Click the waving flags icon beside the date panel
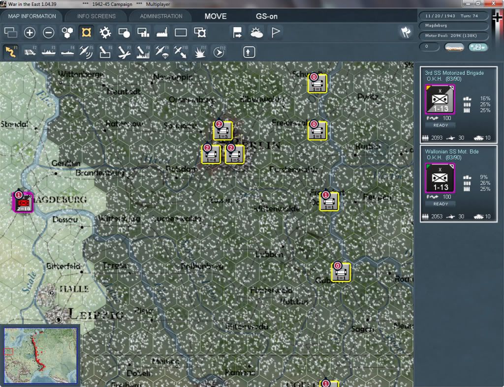The width and height of the screenshot is (504, 387). (406, 32)
